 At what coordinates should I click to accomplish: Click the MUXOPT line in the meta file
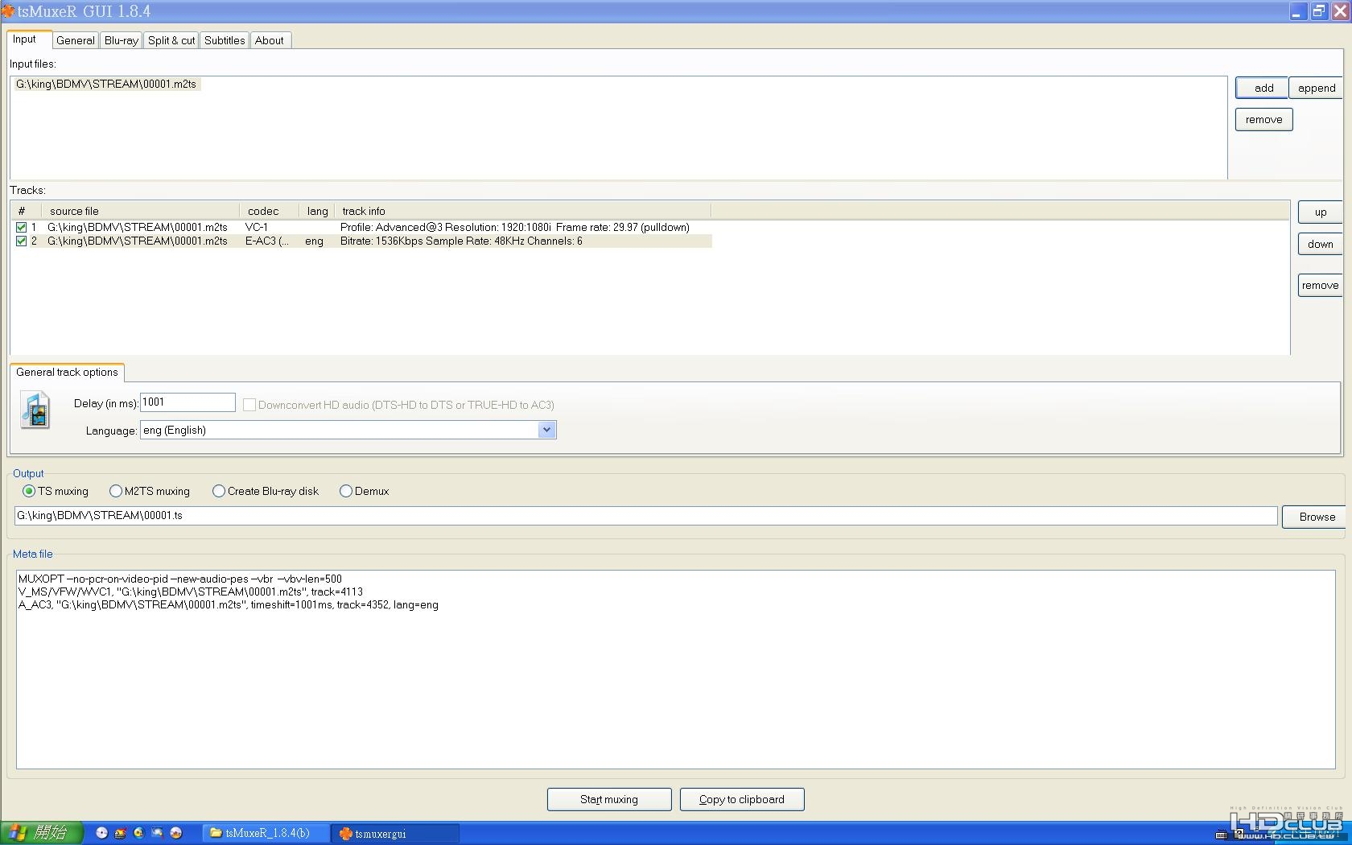coord(180,579)
